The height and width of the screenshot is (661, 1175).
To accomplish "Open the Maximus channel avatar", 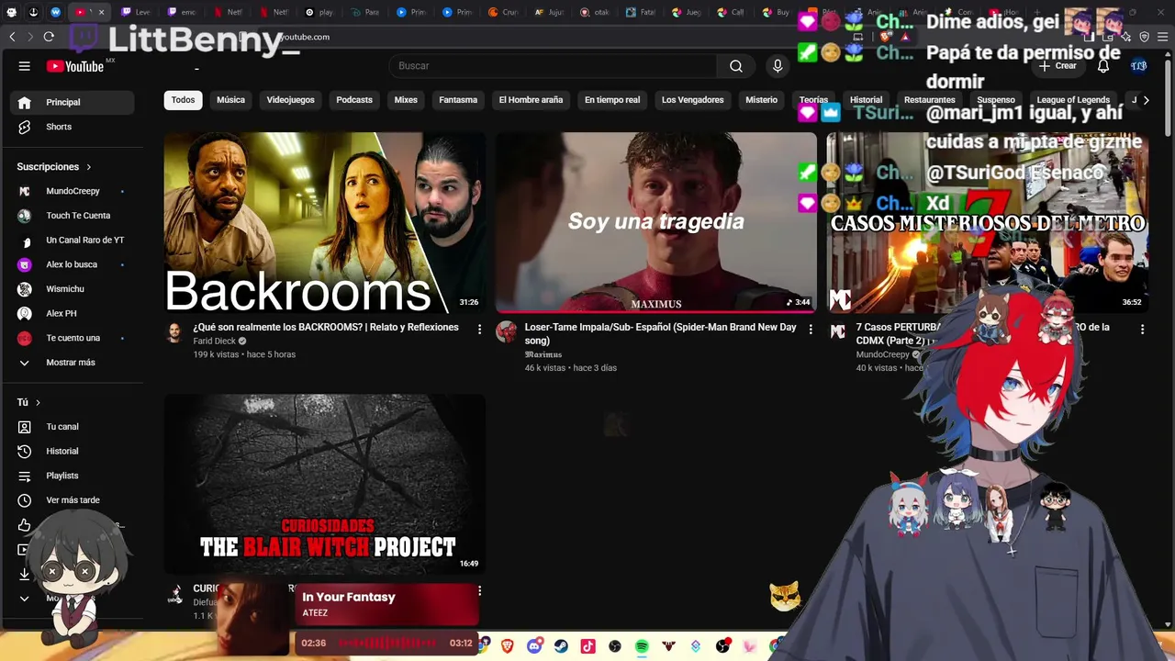I will click(506, 332).
